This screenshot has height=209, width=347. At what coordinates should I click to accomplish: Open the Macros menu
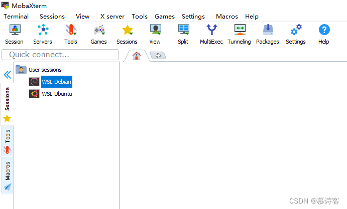pyautogui.click(x=227, y=17)
